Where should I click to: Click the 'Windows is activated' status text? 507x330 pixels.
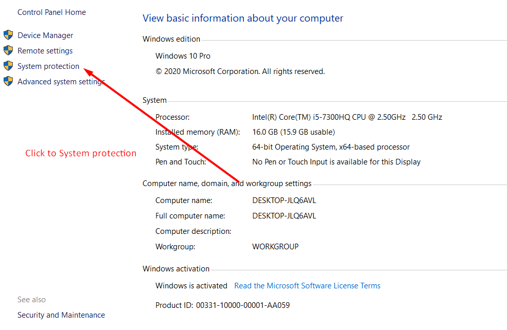click(x=191, y=286)
